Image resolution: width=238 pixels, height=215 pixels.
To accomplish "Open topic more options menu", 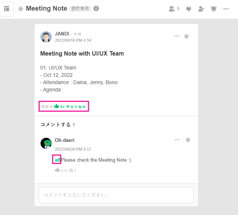I will click(x=226, y=9).
